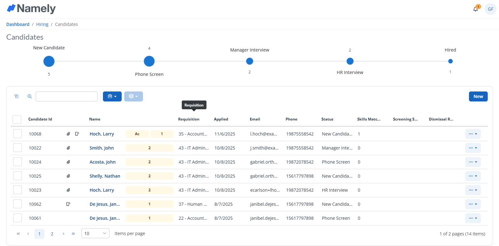This screenshot has height=246, width=499.
Task: Click the Namely logo
Action: (31, 9)
